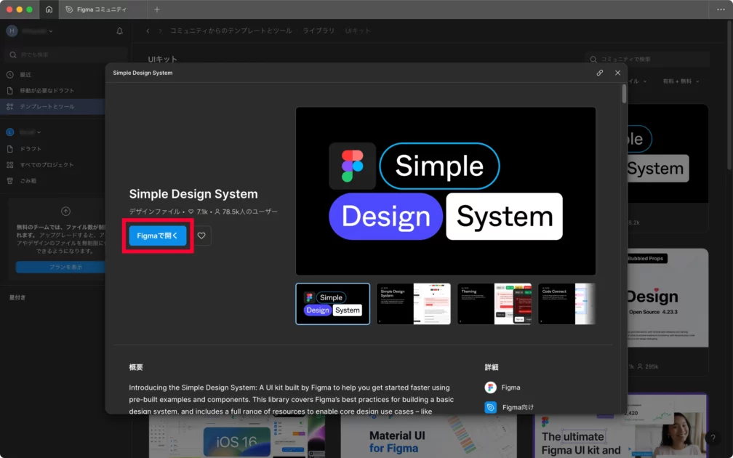This screenshot has height=458, width=733.
Task: Click the home icon in the title bar
Action: pos(49,9)
